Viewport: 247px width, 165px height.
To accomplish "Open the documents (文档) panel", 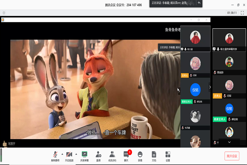I will point(154,156).
